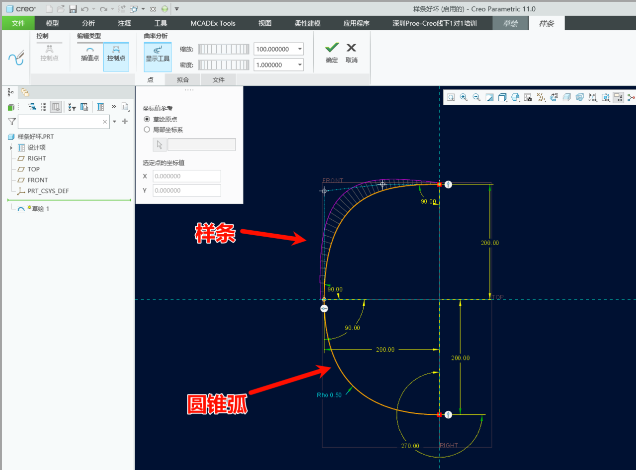Expand the 设计项 tree node

point(11,148)
